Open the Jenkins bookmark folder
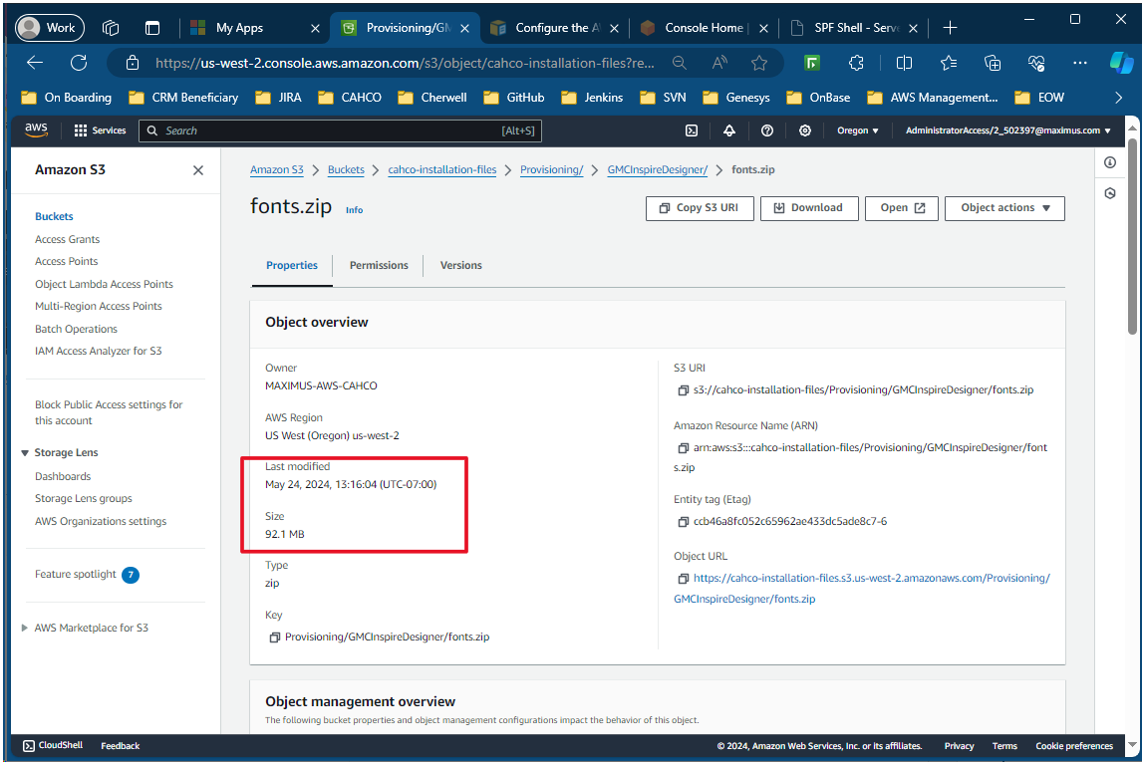The height and width of the screenshot is (762, 1143). (592, 98)
